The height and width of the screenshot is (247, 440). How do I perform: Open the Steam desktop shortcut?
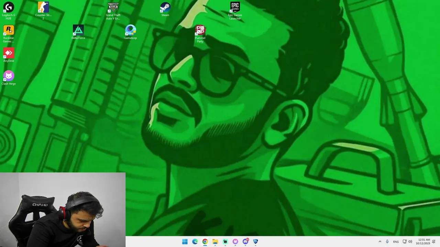(165, 9)
